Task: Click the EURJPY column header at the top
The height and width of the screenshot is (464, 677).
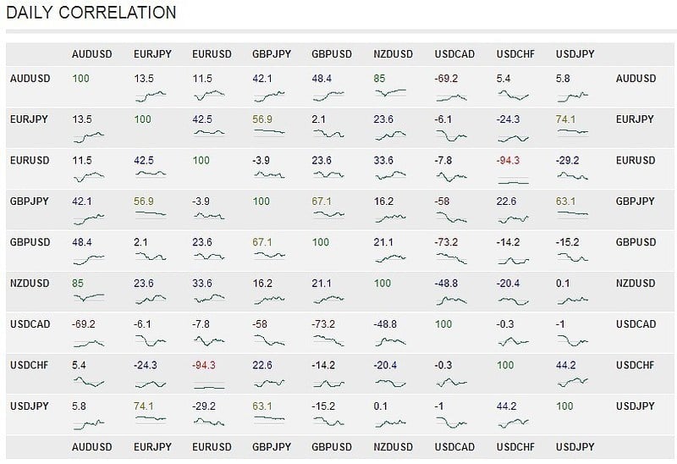Action: (152, 54)
